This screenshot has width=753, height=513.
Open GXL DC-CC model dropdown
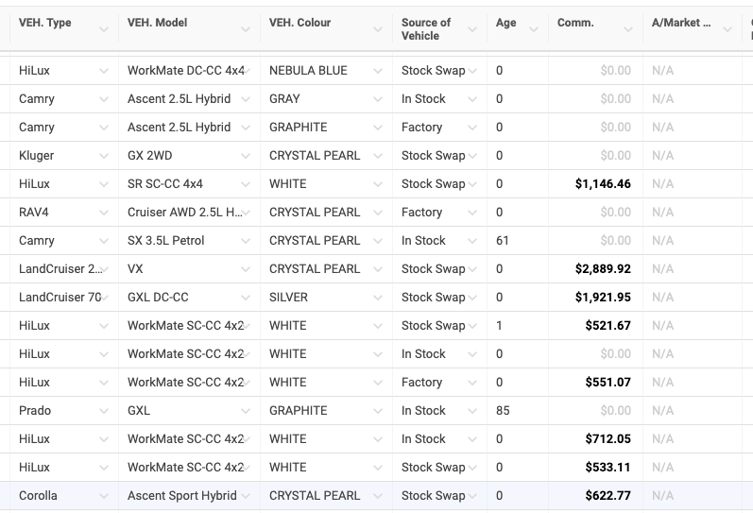point(246,298)
